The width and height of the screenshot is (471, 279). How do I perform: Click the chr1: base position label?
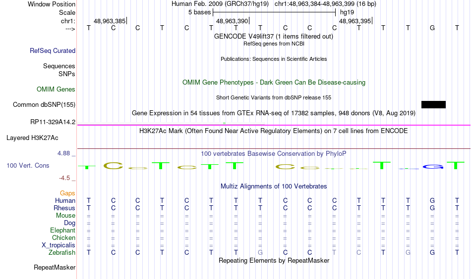[x=68, y=21]
